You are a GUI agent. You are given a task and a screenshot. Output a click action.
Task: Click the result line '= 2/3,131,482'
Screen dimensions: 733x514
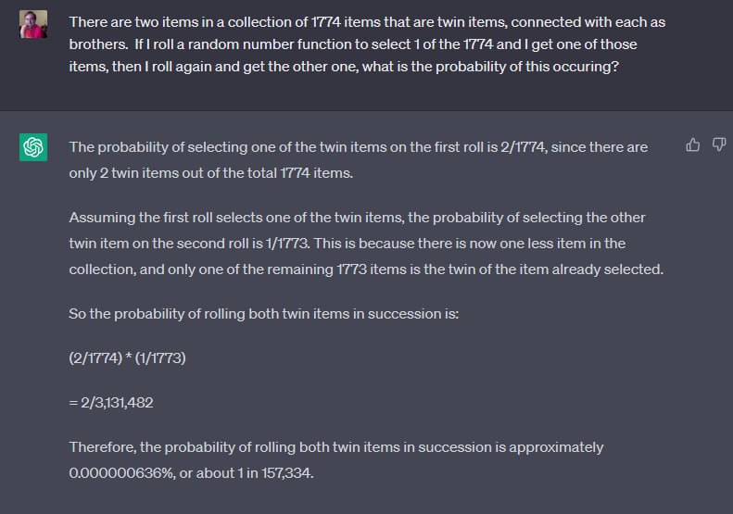(x=111, y=403)
